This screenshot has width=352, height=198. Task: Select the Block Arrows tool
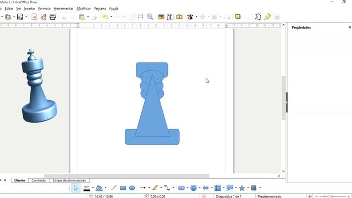pos(206,188)
